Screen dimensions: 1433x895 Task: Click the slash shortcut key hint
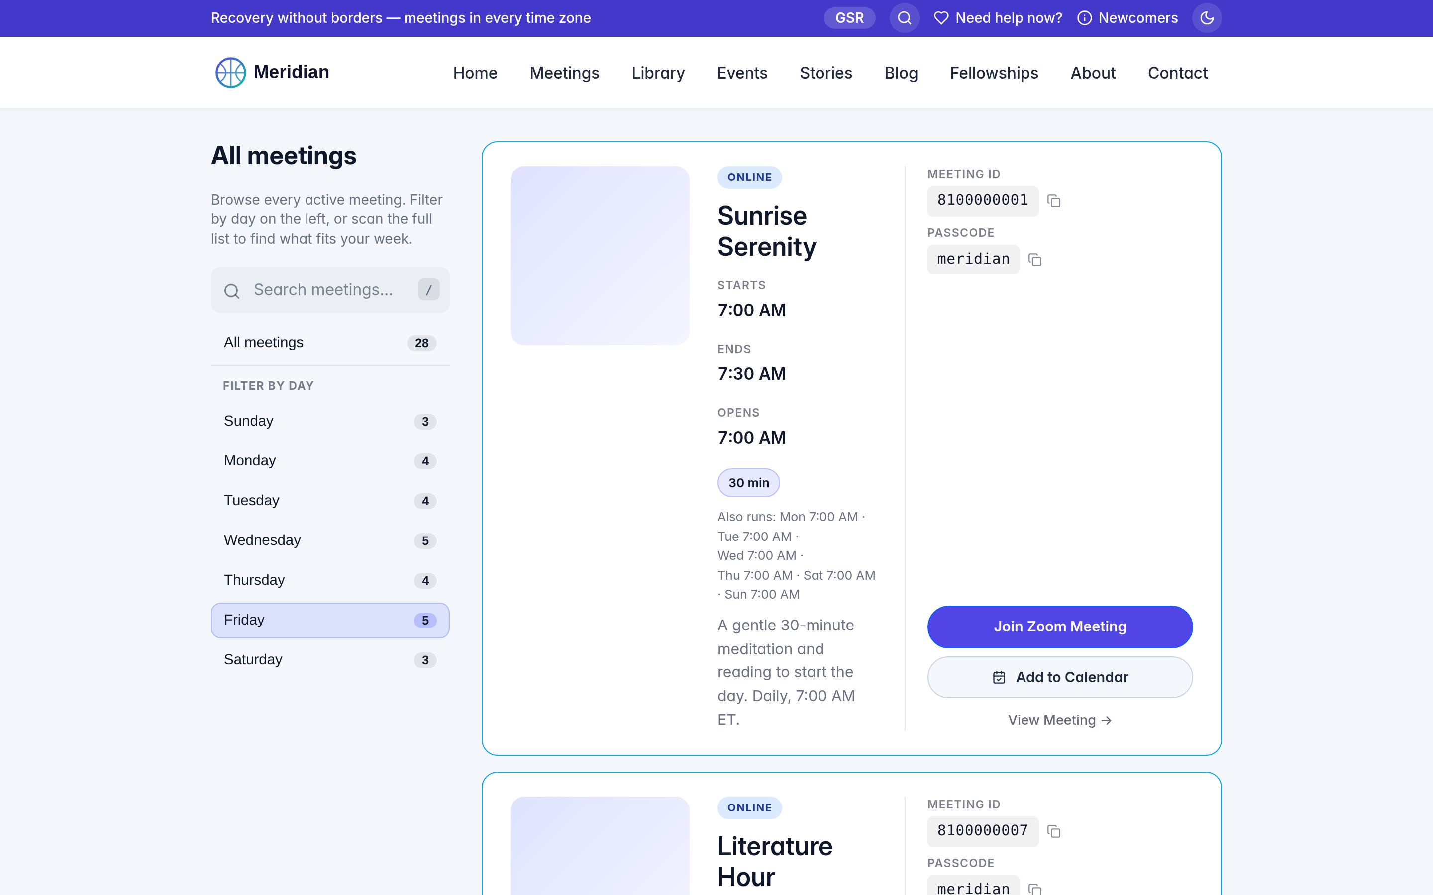point(429,290)
